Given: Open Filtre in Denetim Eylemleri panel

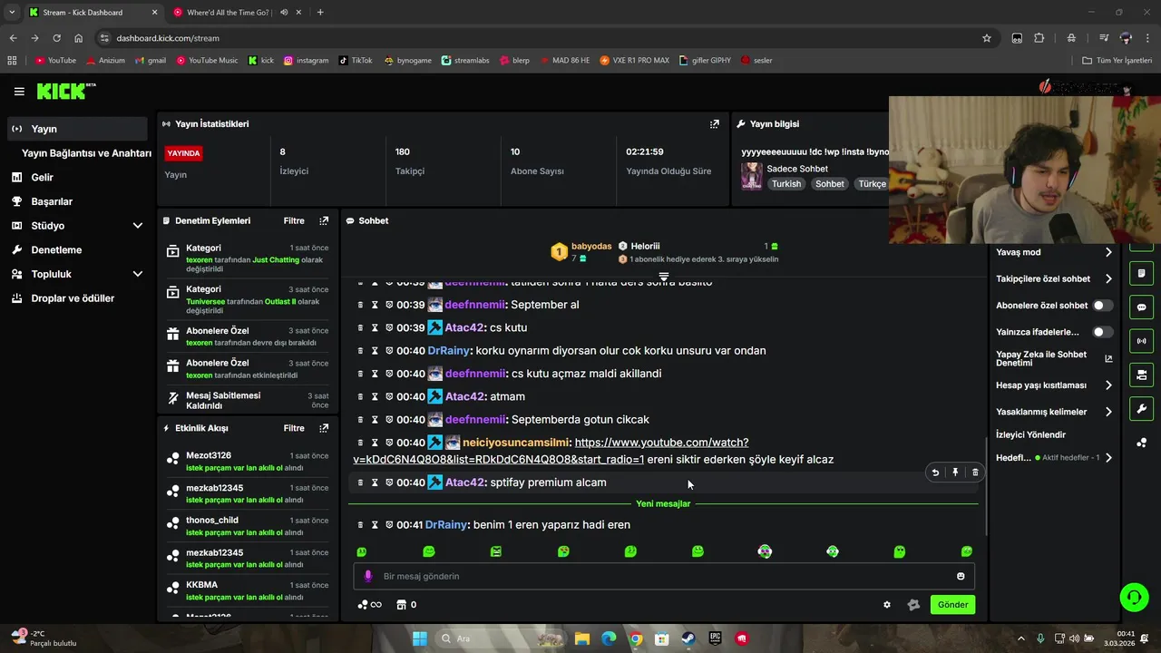Looking at the screenshot, I should pos(294,221).
